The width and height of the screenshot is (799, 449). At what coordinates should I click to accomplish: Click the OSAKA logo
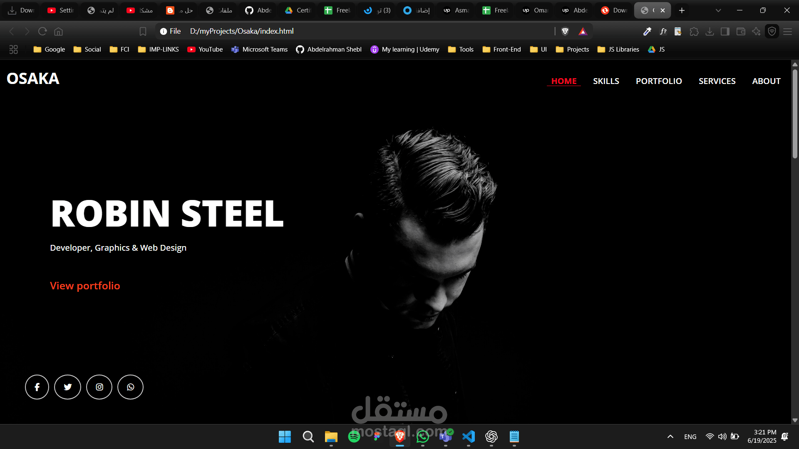(x=33, y=79)
